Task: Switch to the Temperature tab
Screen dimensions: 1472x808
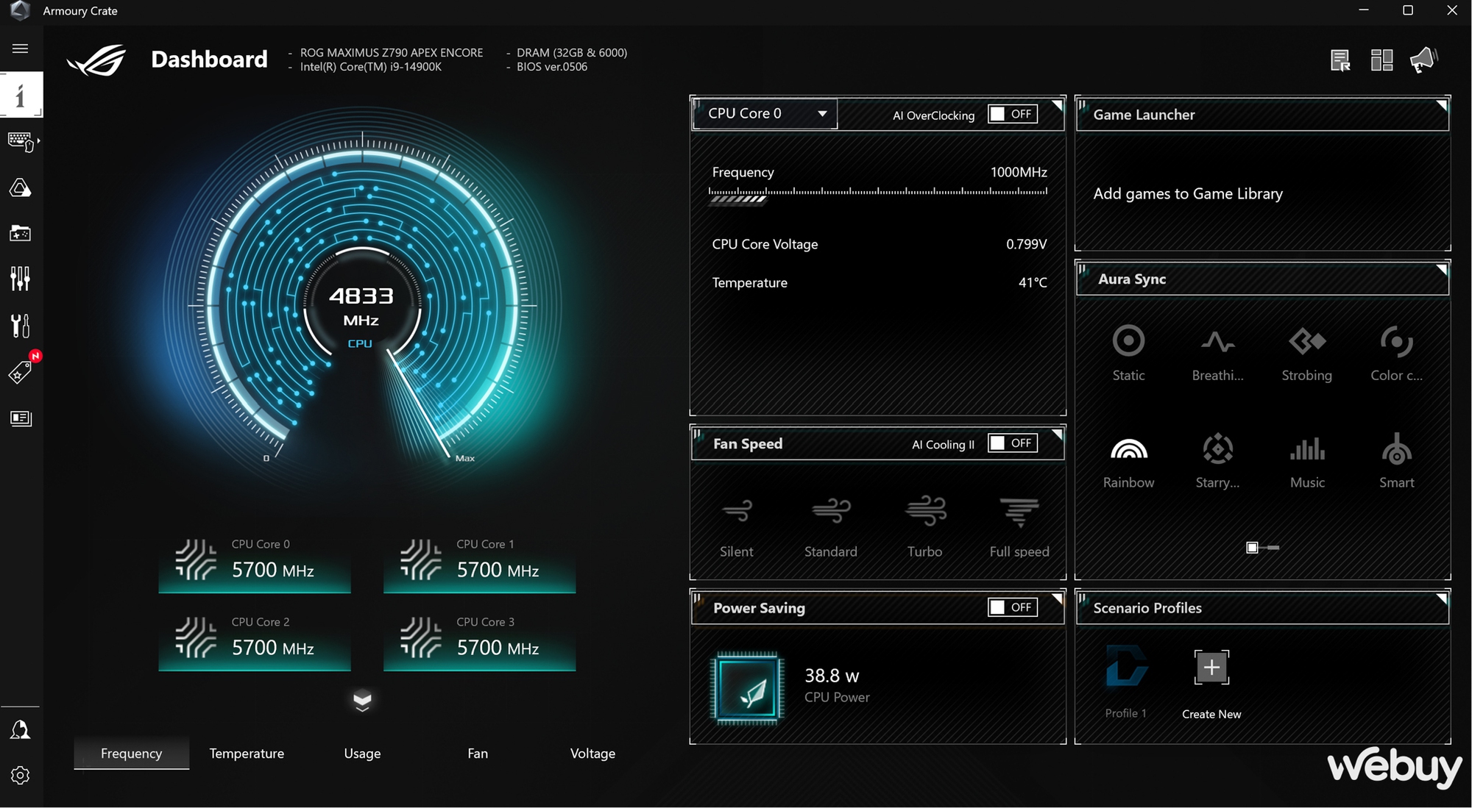Action: tap(247, 753)
